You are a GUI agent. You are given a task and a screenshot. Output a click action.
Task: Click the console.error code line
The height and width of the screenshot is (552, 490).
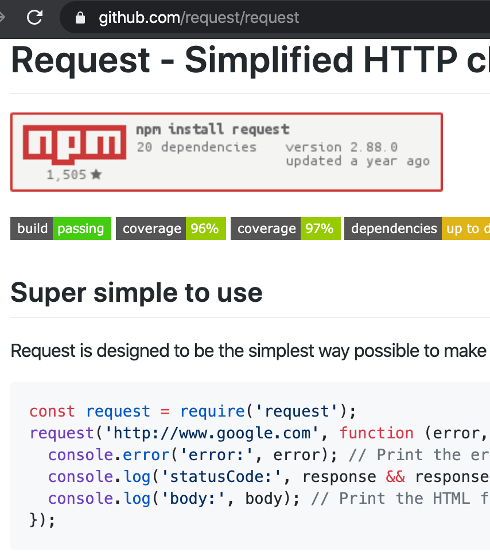point(269,455)
